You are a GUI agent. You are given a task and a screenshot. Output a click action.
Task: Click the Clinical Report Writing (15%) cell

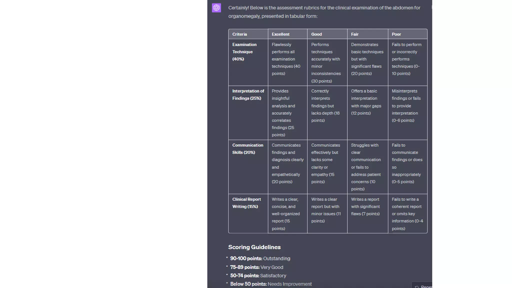246,203
